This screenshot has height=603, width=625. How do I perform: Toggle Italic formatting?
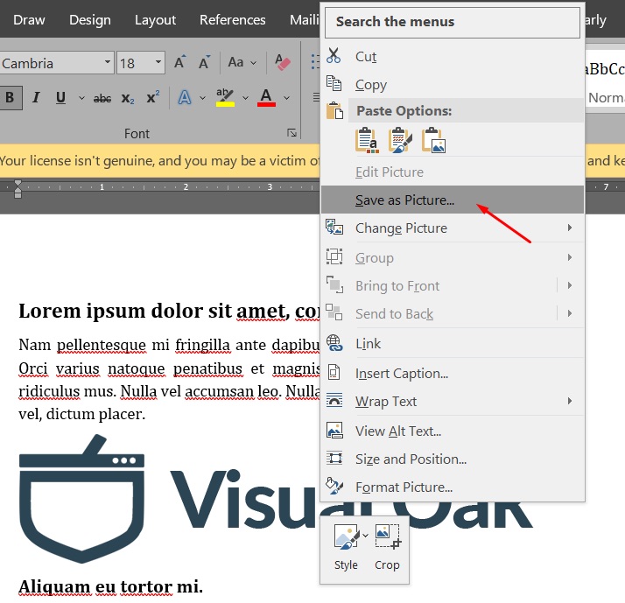pyautogui.click(x=36, y=97)
